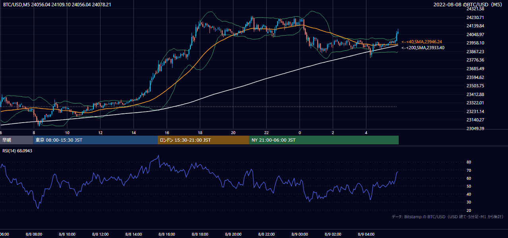Click RSI scale value 40

tap(469, 194)
